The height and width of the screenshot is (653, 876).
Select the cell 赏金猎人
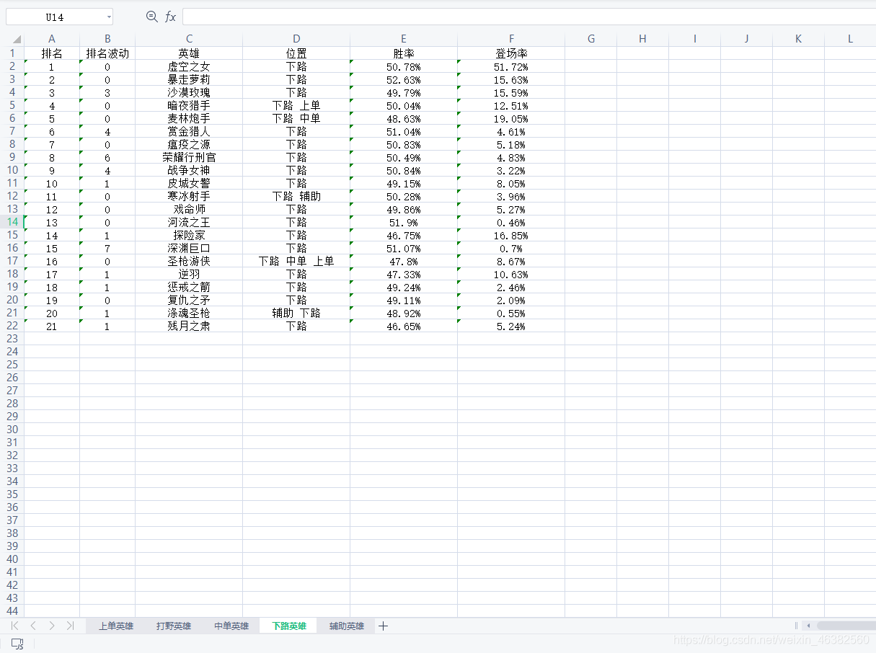189,132
